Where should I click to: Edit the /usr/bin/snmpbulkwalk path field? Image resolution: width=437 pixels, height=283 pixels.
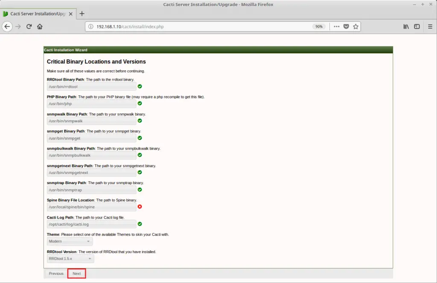click(x=91, y=155)
